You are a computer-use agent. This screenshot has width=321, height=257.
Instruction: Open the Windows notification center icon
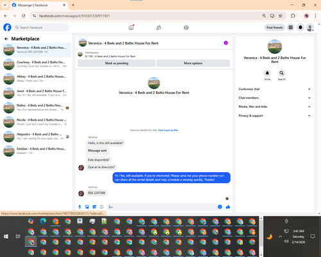(x=313, y=236)
